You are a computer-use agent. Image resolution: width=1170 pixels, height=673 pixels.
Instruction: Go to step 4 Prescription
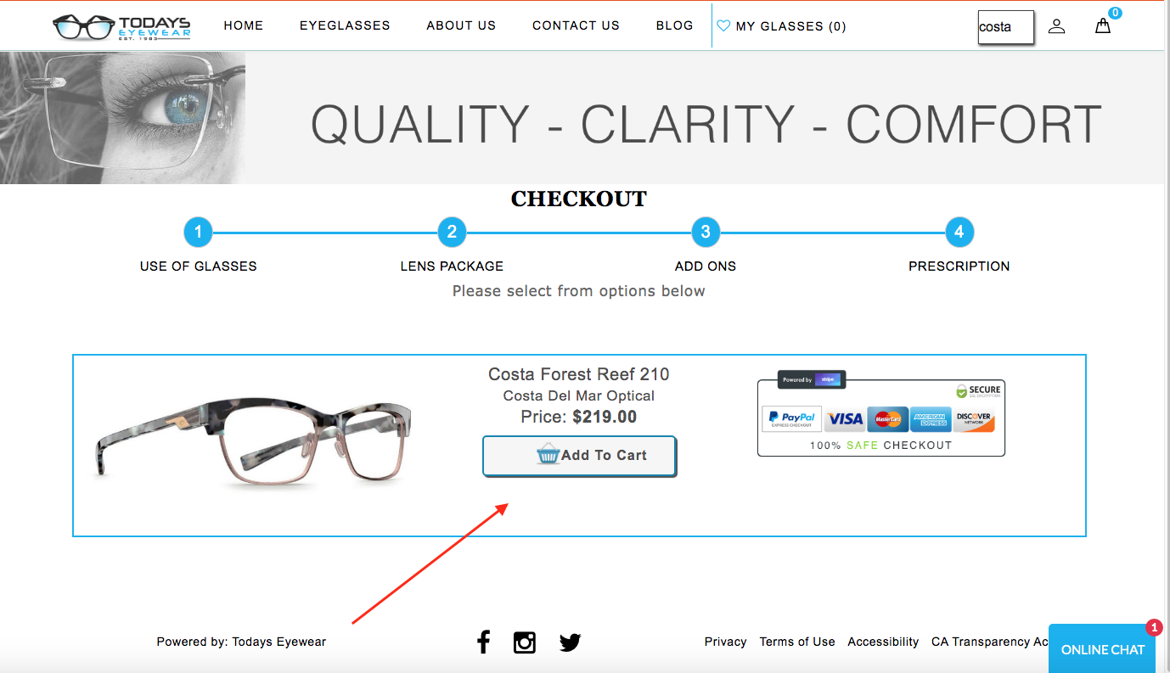coord(959,232)
